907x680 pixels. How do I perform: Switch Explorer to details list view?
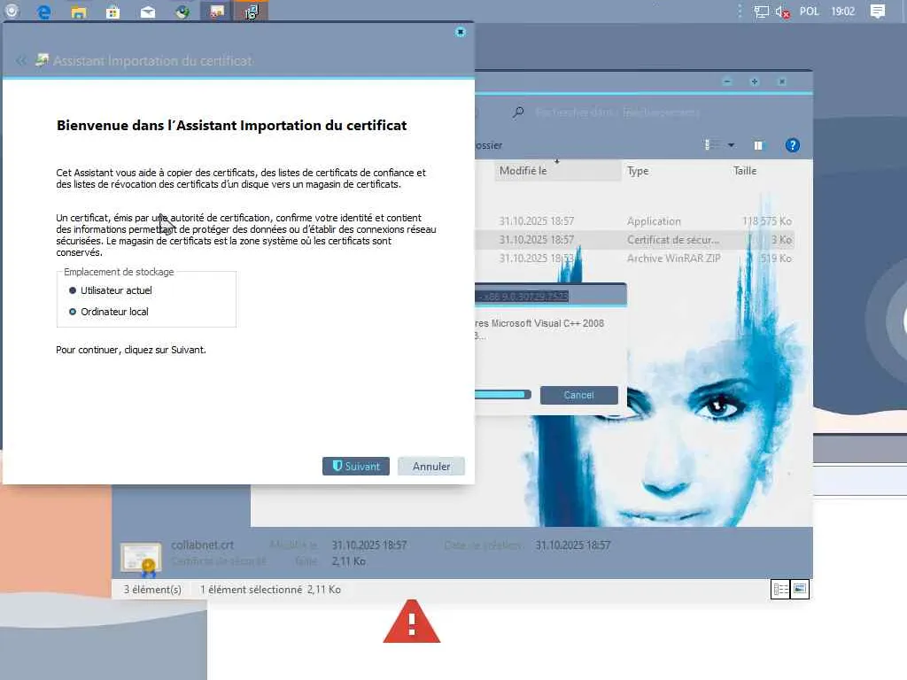(x=780, y=589)
